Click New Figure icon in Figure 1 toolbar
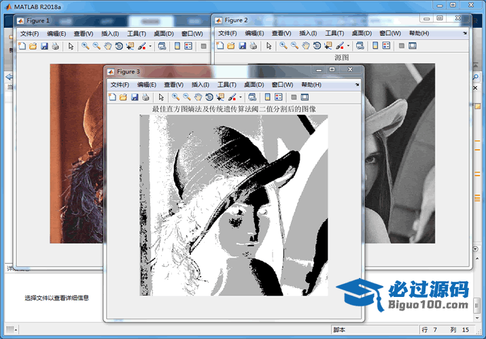This screenshot has height=339, width=486. click(x=22, y=46)
